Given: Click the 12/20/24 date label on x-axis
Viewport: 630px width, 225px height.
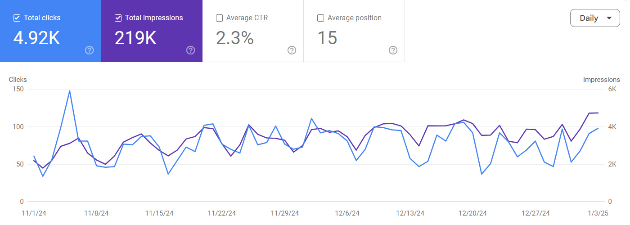Looking at the screenshot, I should (472, 213).
